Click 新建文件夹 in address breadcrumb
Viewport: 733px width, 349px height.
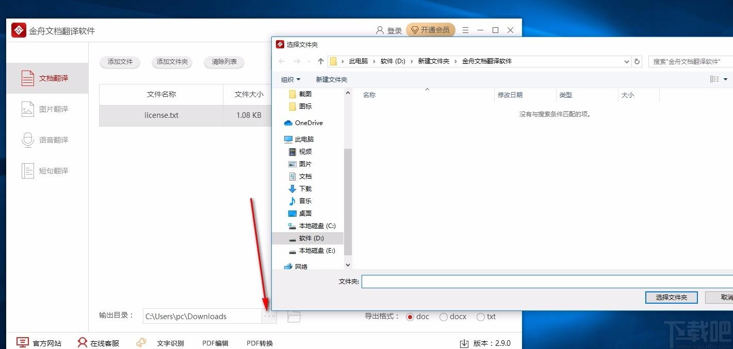pos(433,61)
